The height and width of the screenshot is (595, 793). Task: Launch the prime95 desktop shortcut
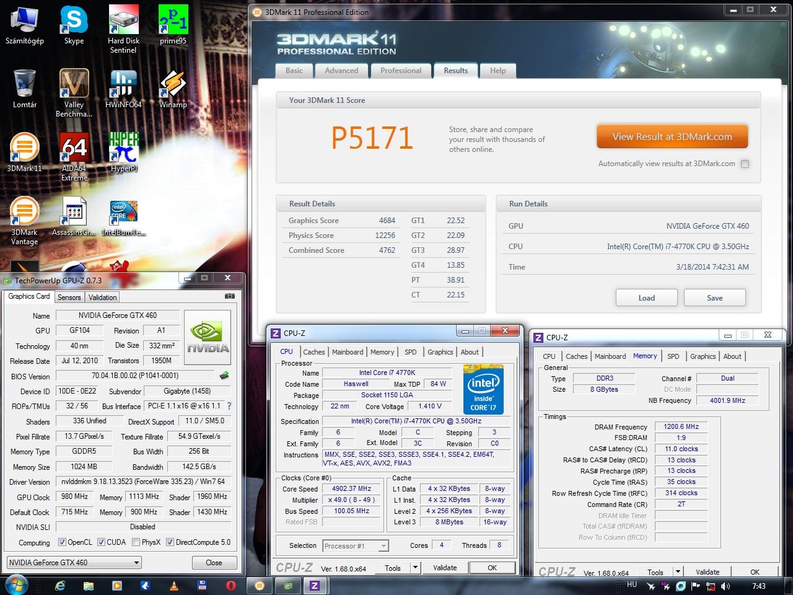173,25
